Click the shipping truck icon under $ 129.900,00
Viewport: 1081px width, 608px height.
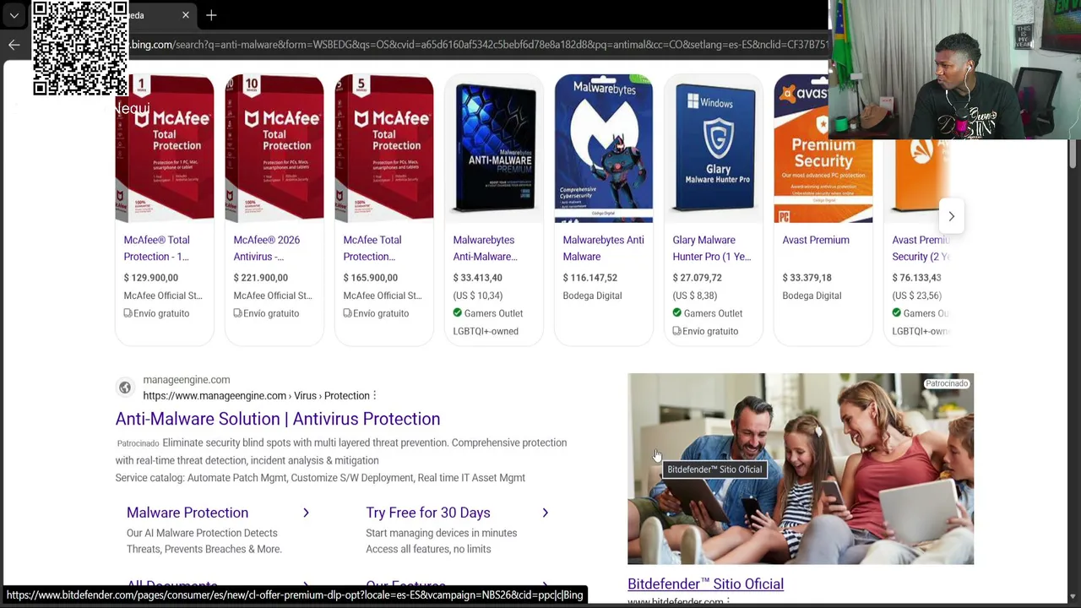pos(128,313)
